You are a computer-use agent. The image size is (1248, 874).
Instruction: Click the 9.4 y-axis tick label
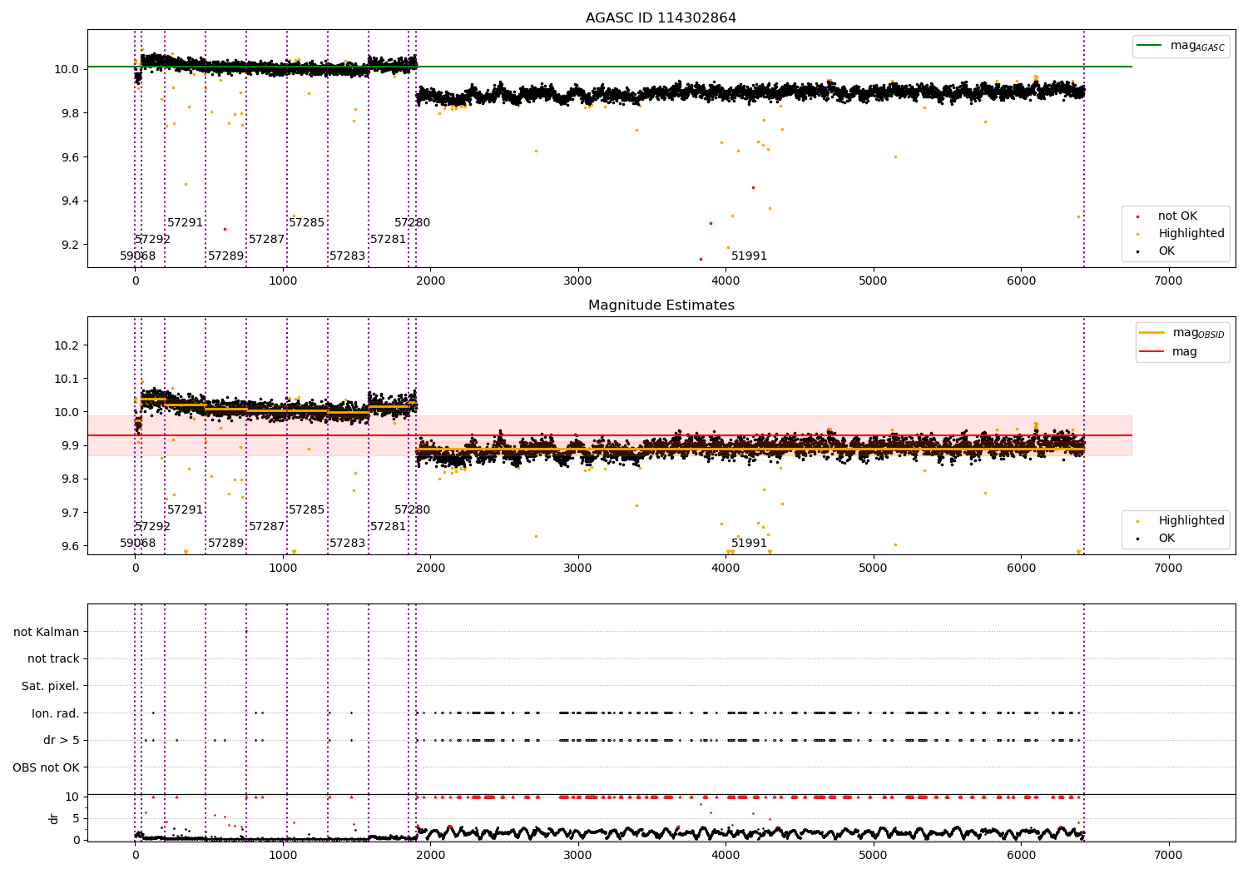coord(69,201)
